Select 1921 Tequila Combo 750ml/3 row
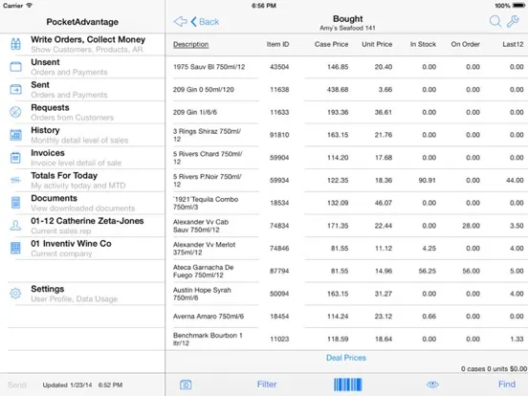This screenshot has height=396, width=528. tap(347, 203)
